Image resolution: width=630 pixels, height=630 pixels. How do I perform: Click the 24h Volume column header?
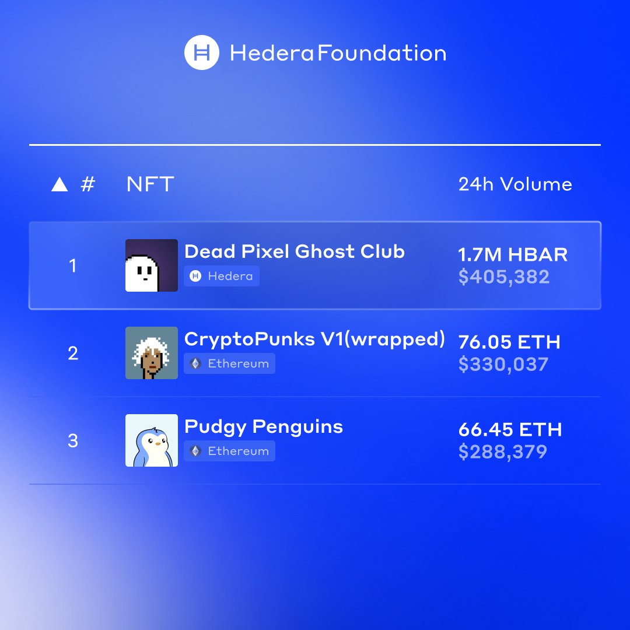click(x=515, y=184)
